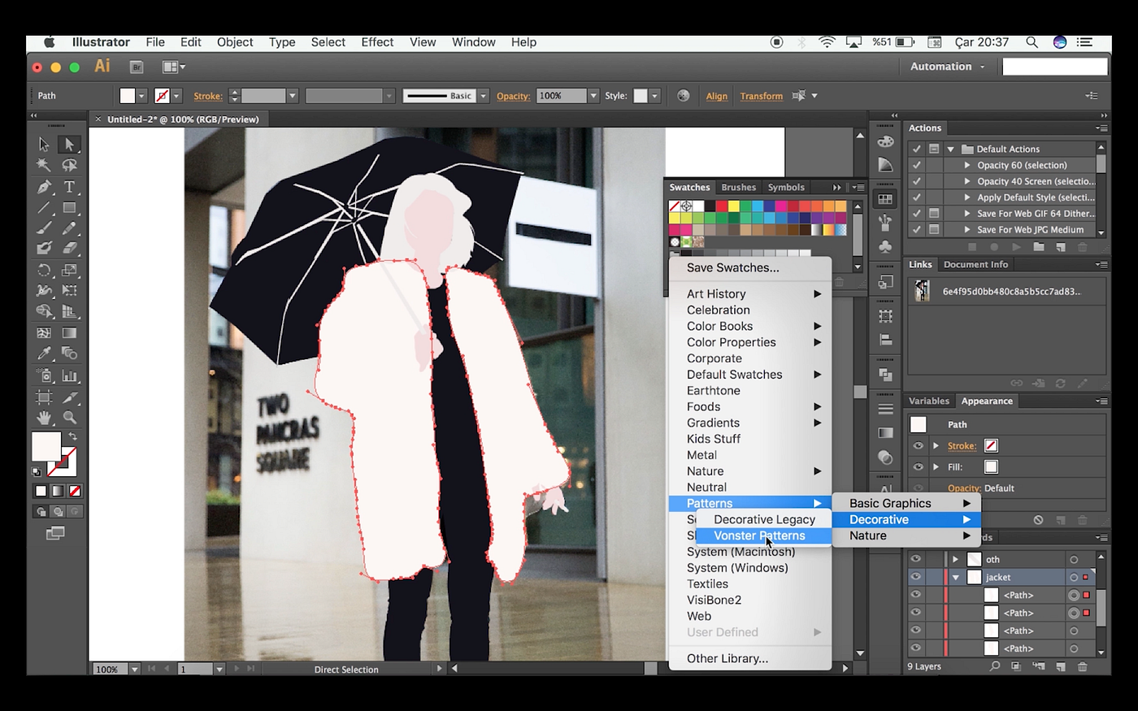Switch to the Brushes tab

(x=738, y=187)
